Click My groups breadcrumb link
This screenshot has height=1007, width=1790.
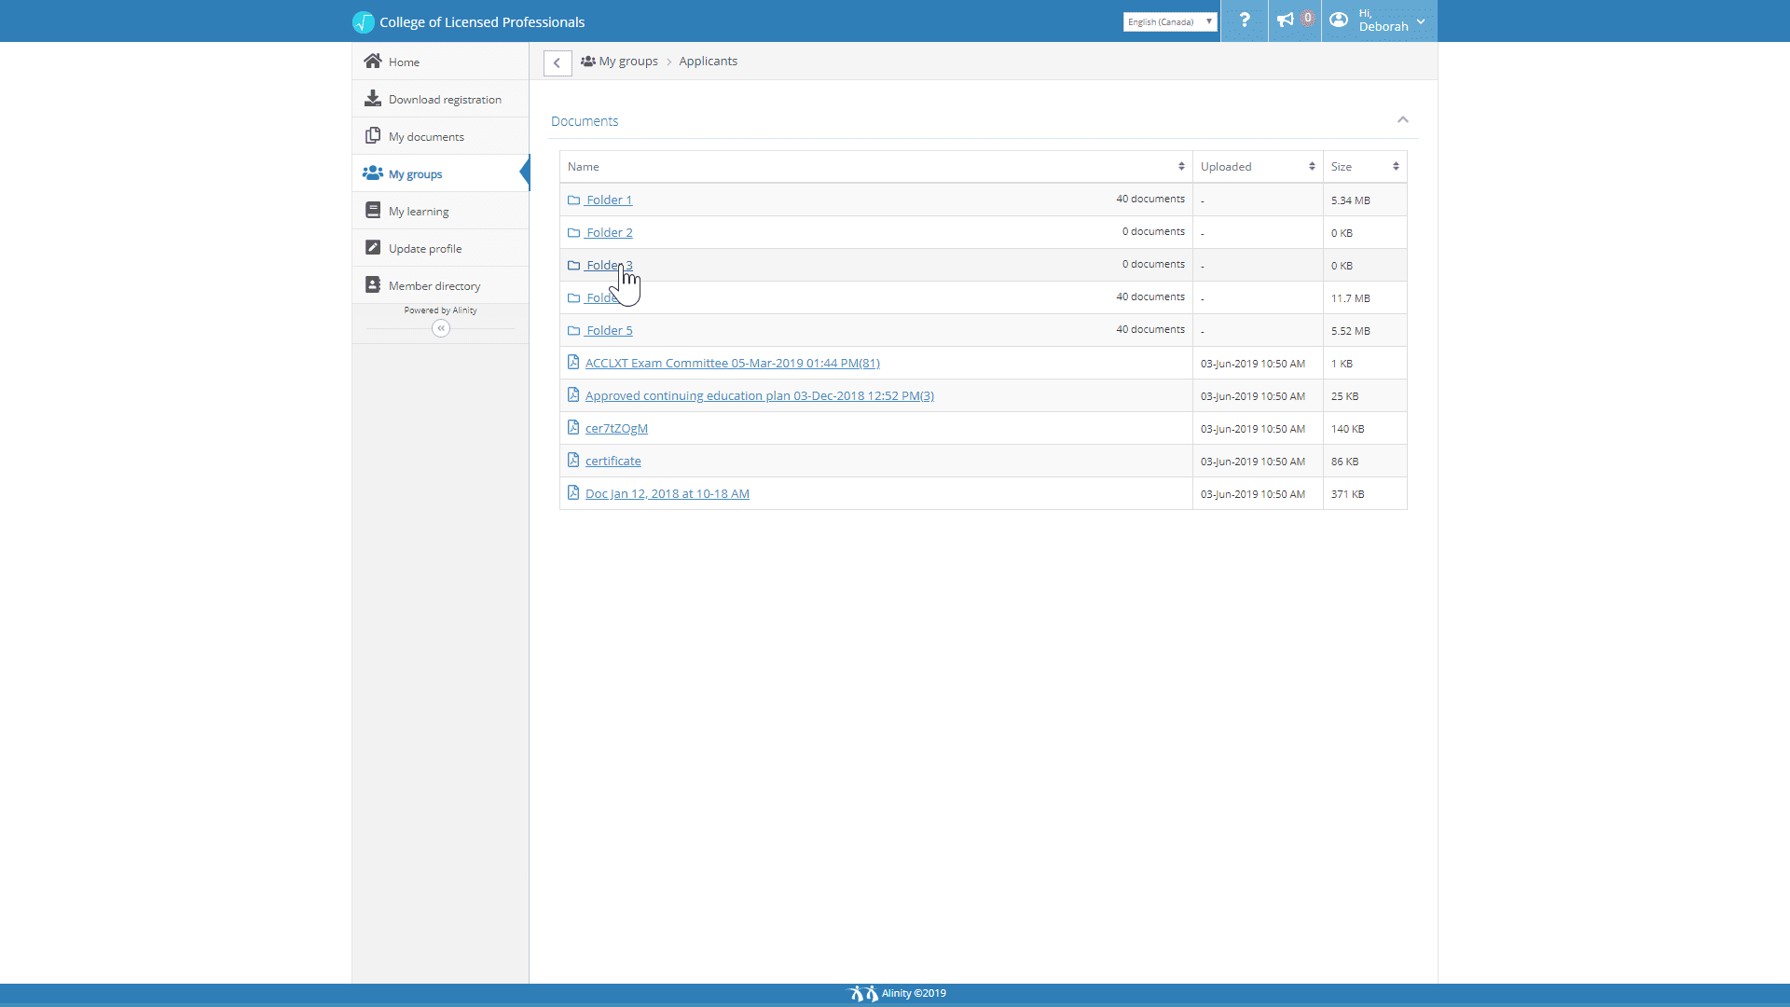(628, 61)
